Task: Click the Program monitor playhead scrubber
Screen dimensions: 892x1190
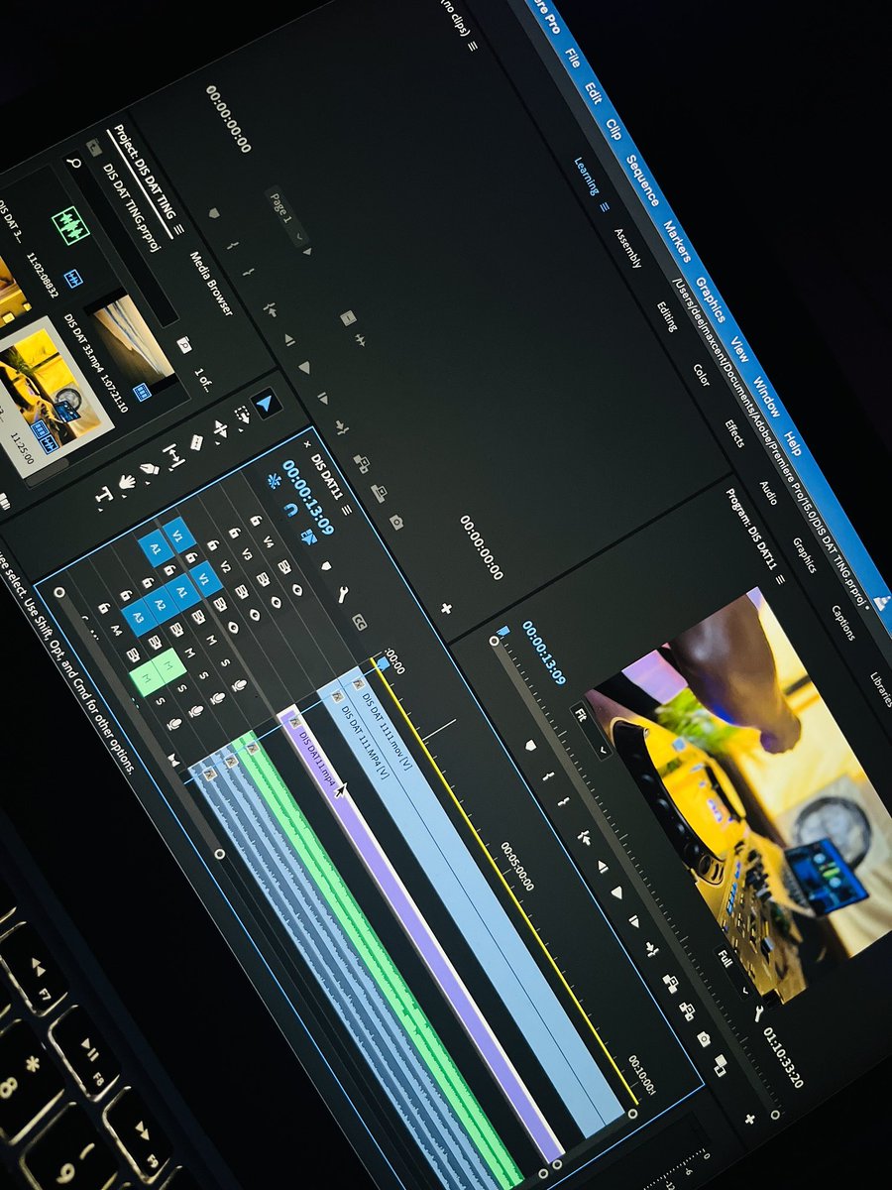Action: click(x=502, y=631)
